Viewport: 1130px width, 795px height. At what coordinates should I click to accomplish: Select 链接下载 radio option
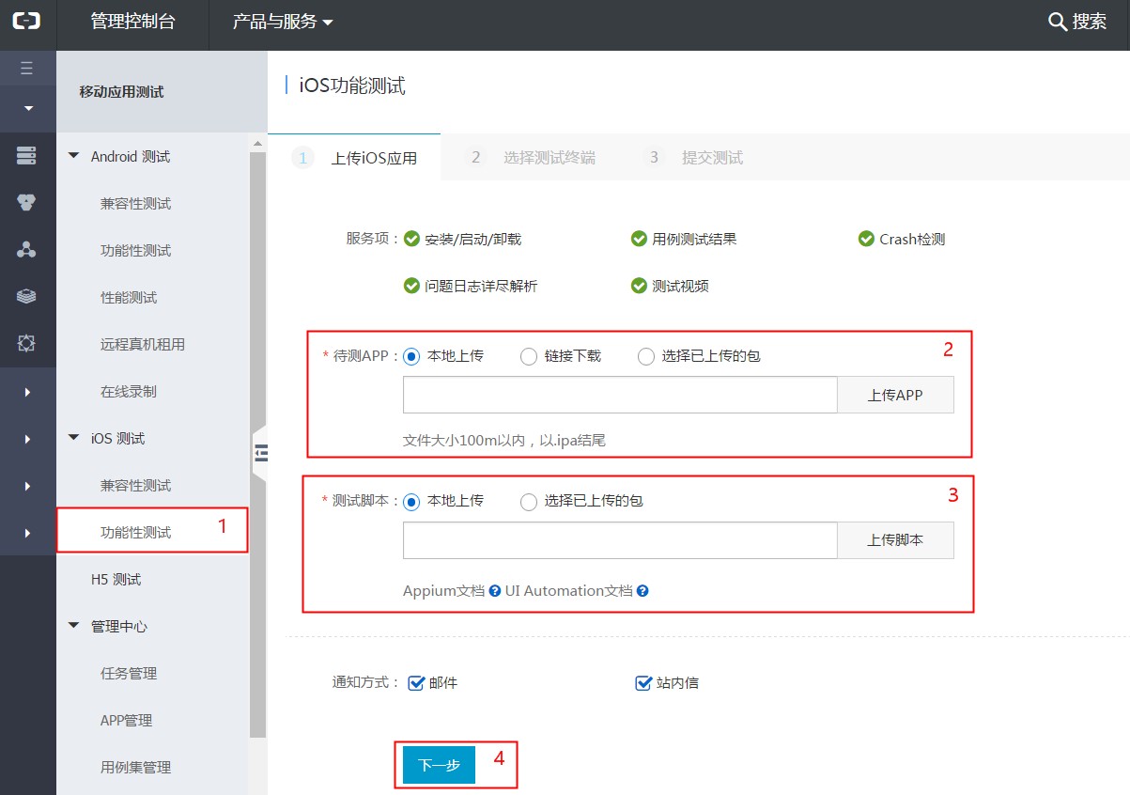(x=529, y=356)
